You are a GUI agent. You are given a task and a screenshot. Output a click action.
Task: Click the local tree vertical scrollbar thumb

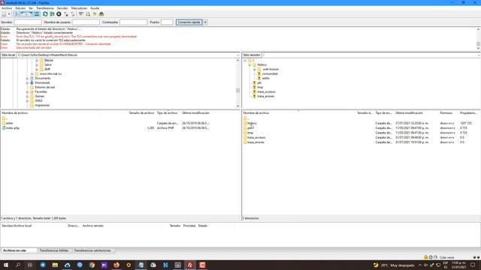[237, 91]
